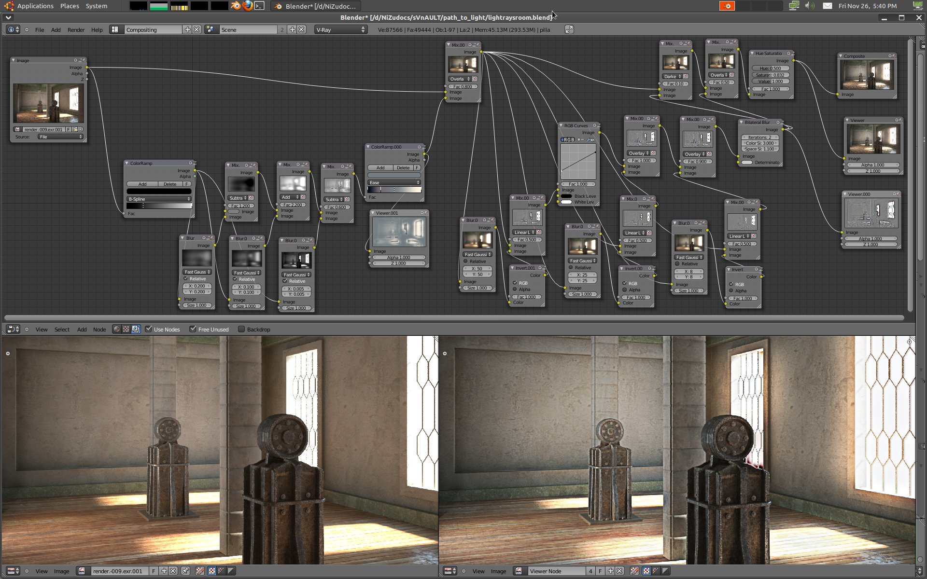Image resolution: width=927 pixels, height=579 pixels.
Task: Open the Darken blend mode dropdown in Mix node
Action: pos(673,76)
